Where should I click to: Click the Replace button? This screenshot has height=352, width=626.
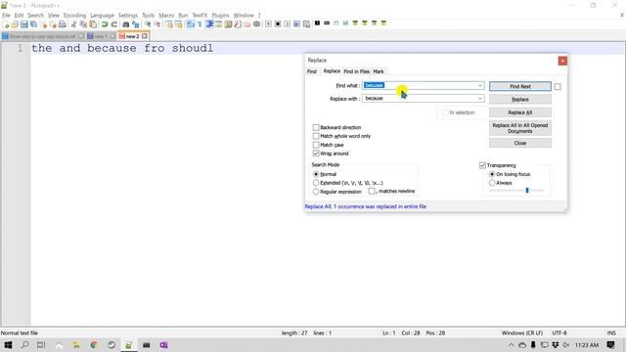519,100
